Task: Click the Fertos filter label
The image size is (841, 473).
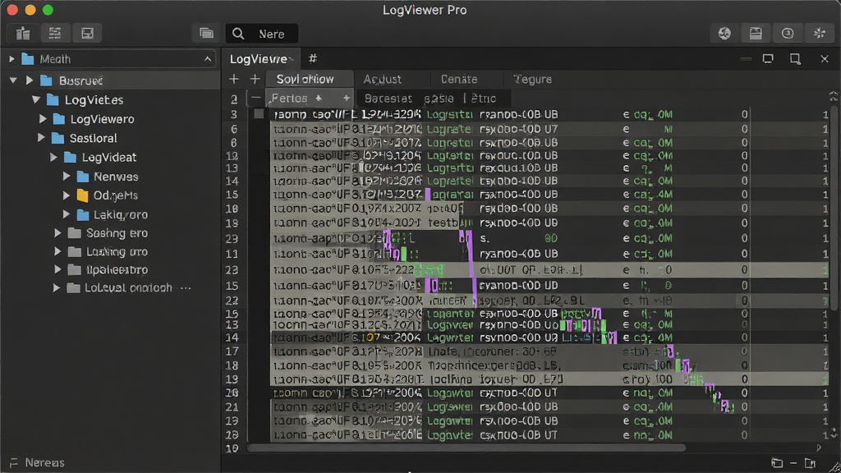Action: (x=289, y=99)
